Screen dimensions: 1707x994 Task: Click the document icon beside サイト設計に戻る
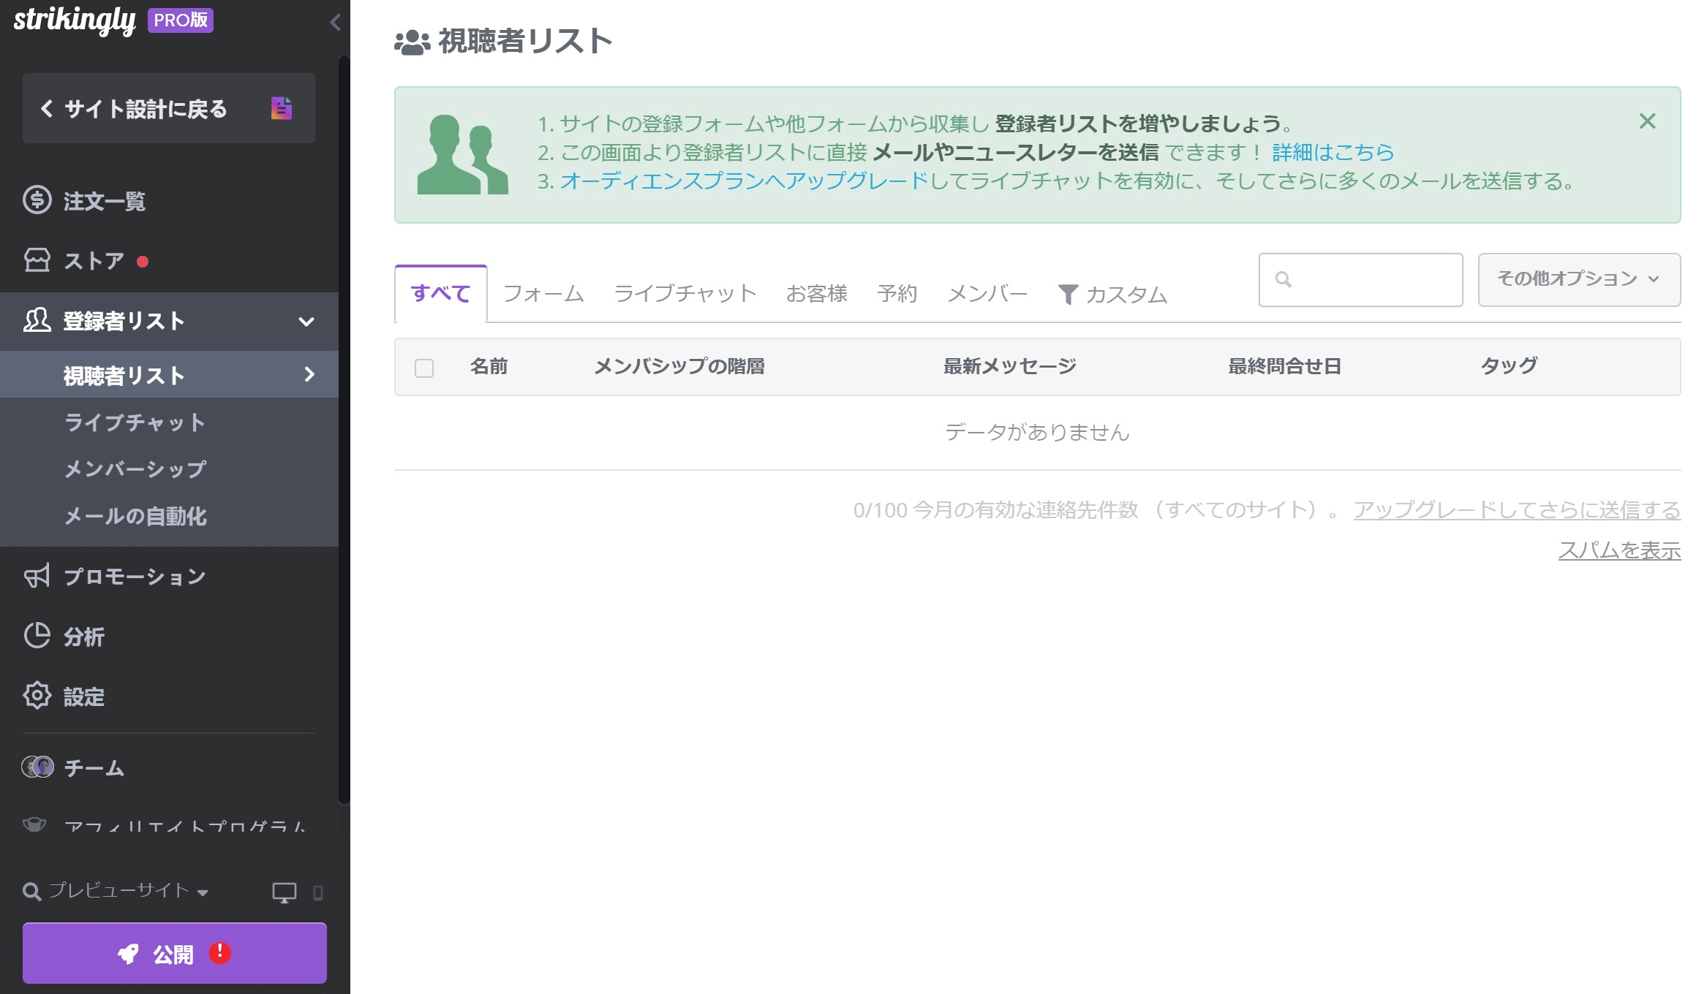pyautogui.click(x=281, y=108)
